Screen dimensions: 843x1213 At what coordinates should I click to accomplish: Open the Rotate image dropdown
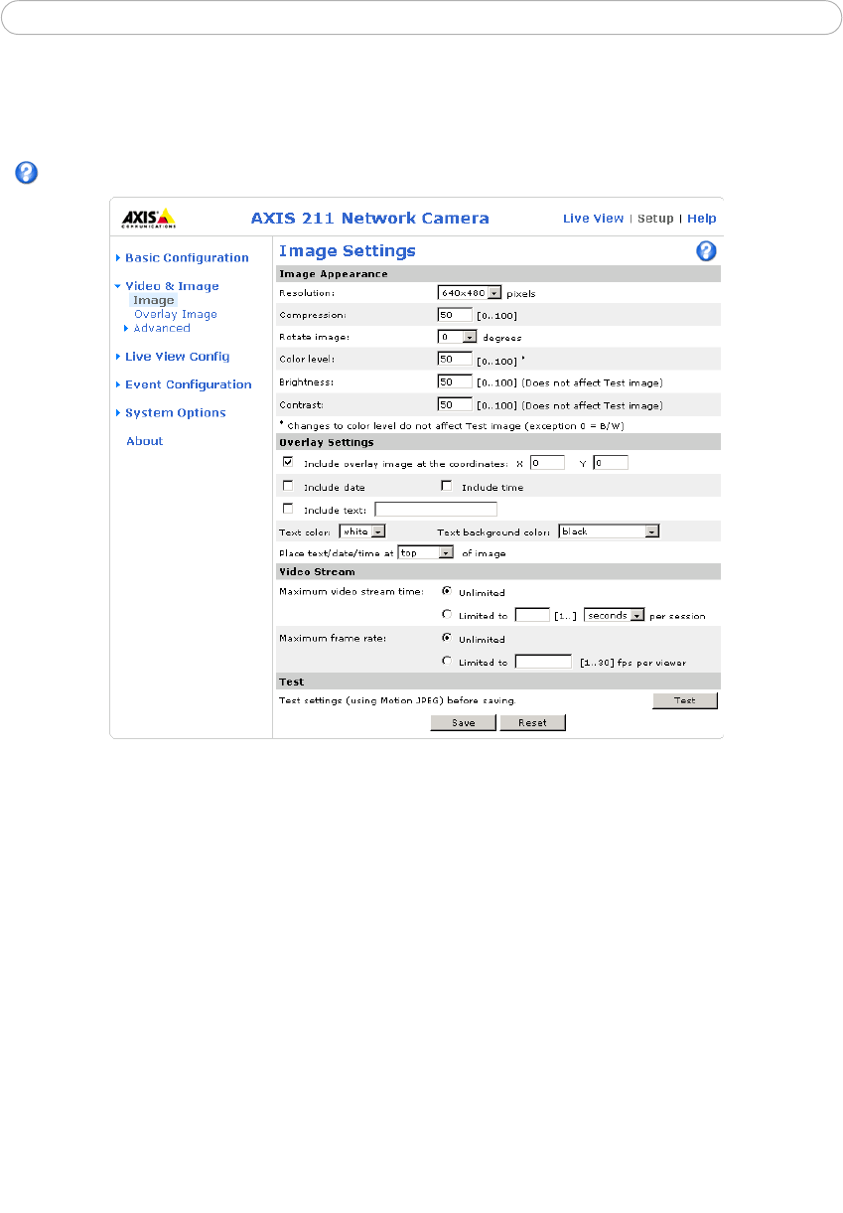click(x=458, y=337)
